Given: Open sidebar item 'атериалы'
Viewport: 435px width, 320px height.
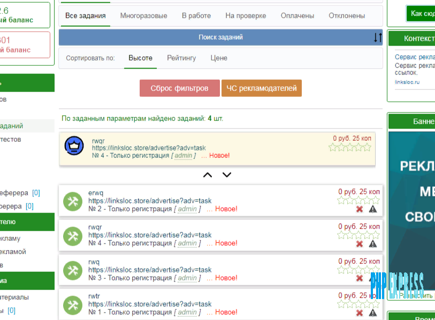Looking at the screenshot, I should point(14,297).
